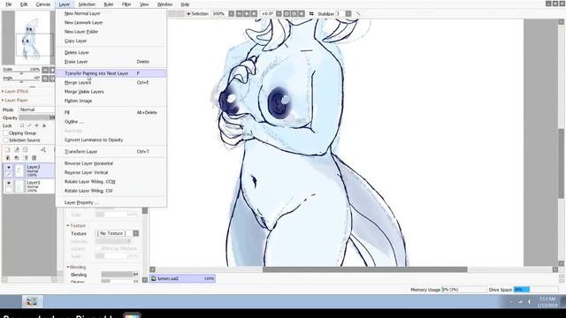566x318 pixels.
Task: Click the flip view horizontal arrows icon
Action: point(311,14)
